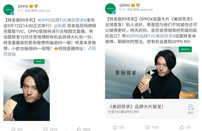Tap the 参与 participate icon
The width and height of the screenshot is (202, 131).
click(191, 109)
